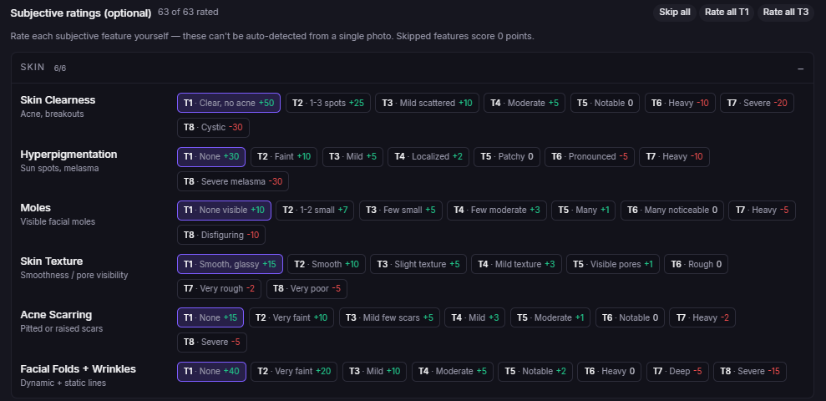826x401 pixels.
Task: Pick T8 Very poor skin texture
Action: (x=307, y=289)
